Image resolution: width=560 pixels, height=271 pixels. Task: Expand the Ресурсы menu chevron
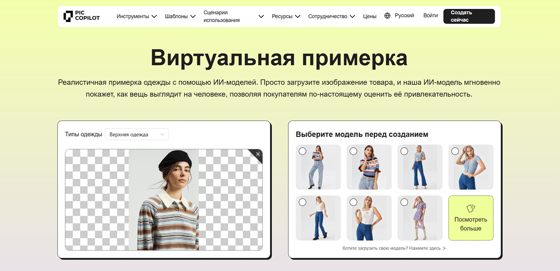point(298,16)
